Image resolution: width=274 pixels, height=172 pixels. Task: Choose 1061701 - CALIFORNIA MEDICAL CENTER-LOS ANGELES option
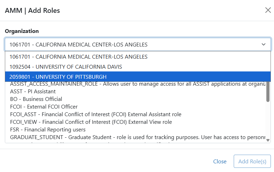138,57
